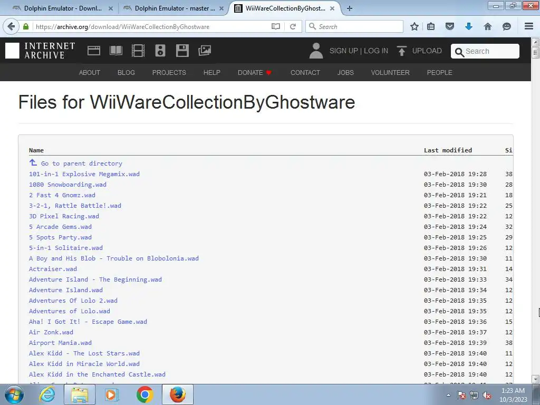The width and height of the screenshot is (540, 405).
Task: Show bookmarks list icon
Action: click(x=431, y=26)
